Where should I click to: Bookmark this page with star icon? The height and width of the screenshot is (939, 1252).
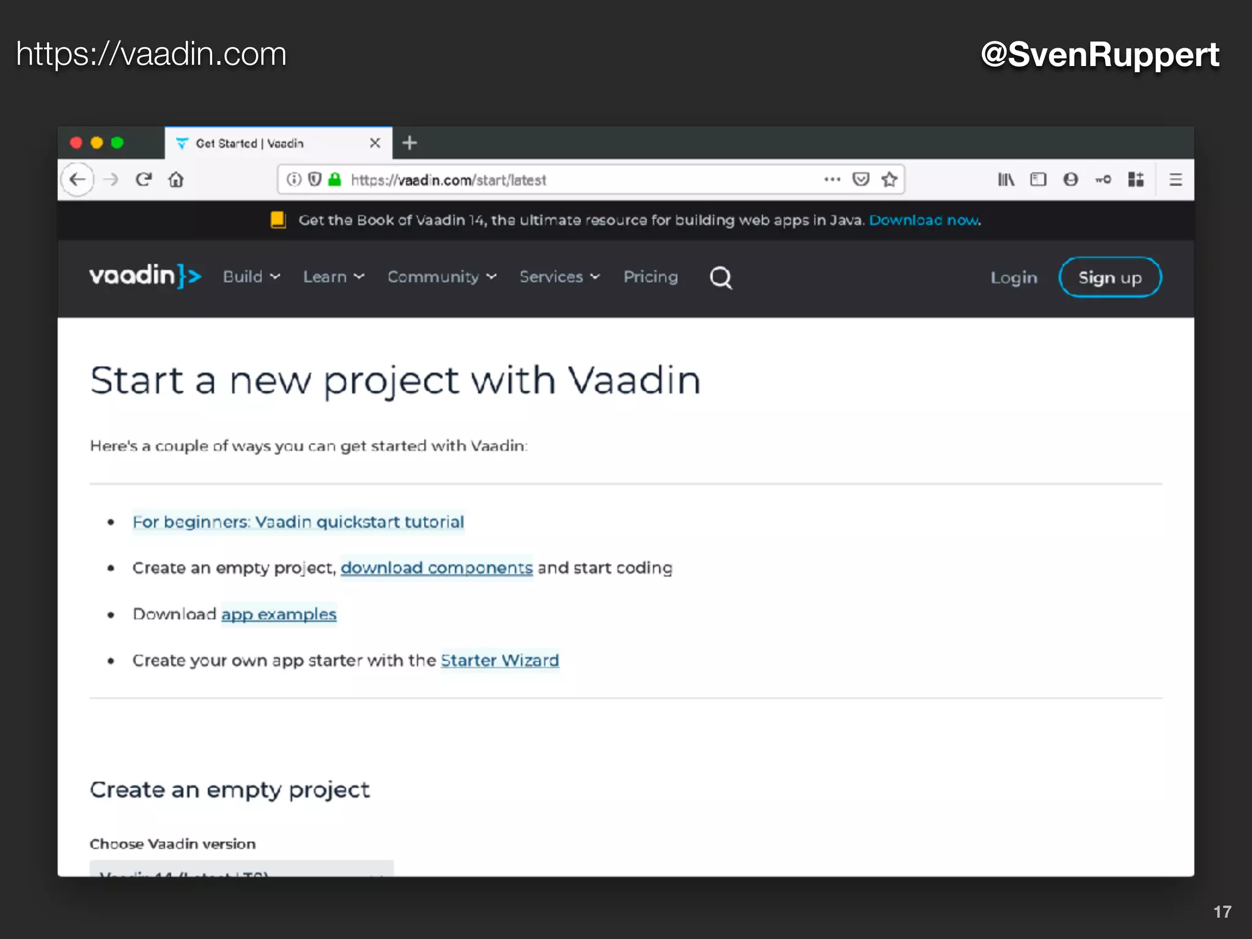pos(889,180)
